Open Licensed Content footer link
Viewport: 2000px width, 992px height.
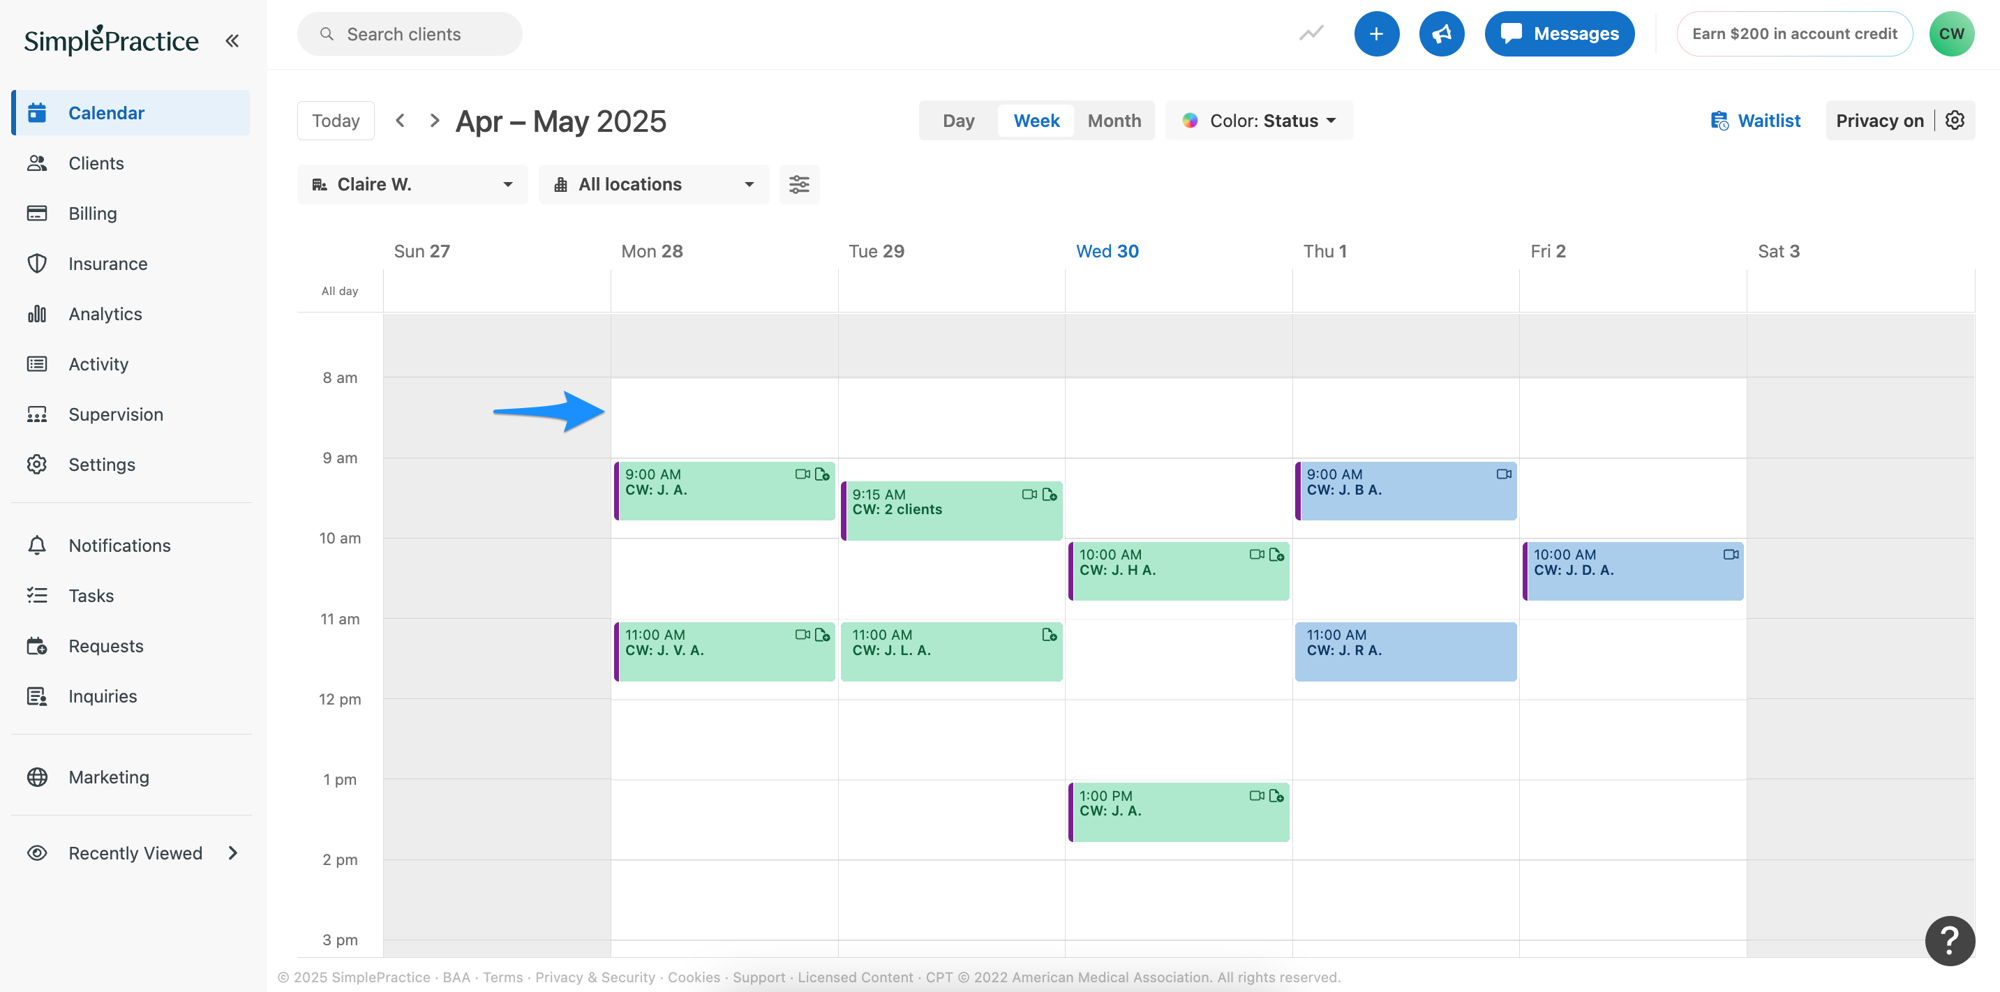tap(855, 977)
